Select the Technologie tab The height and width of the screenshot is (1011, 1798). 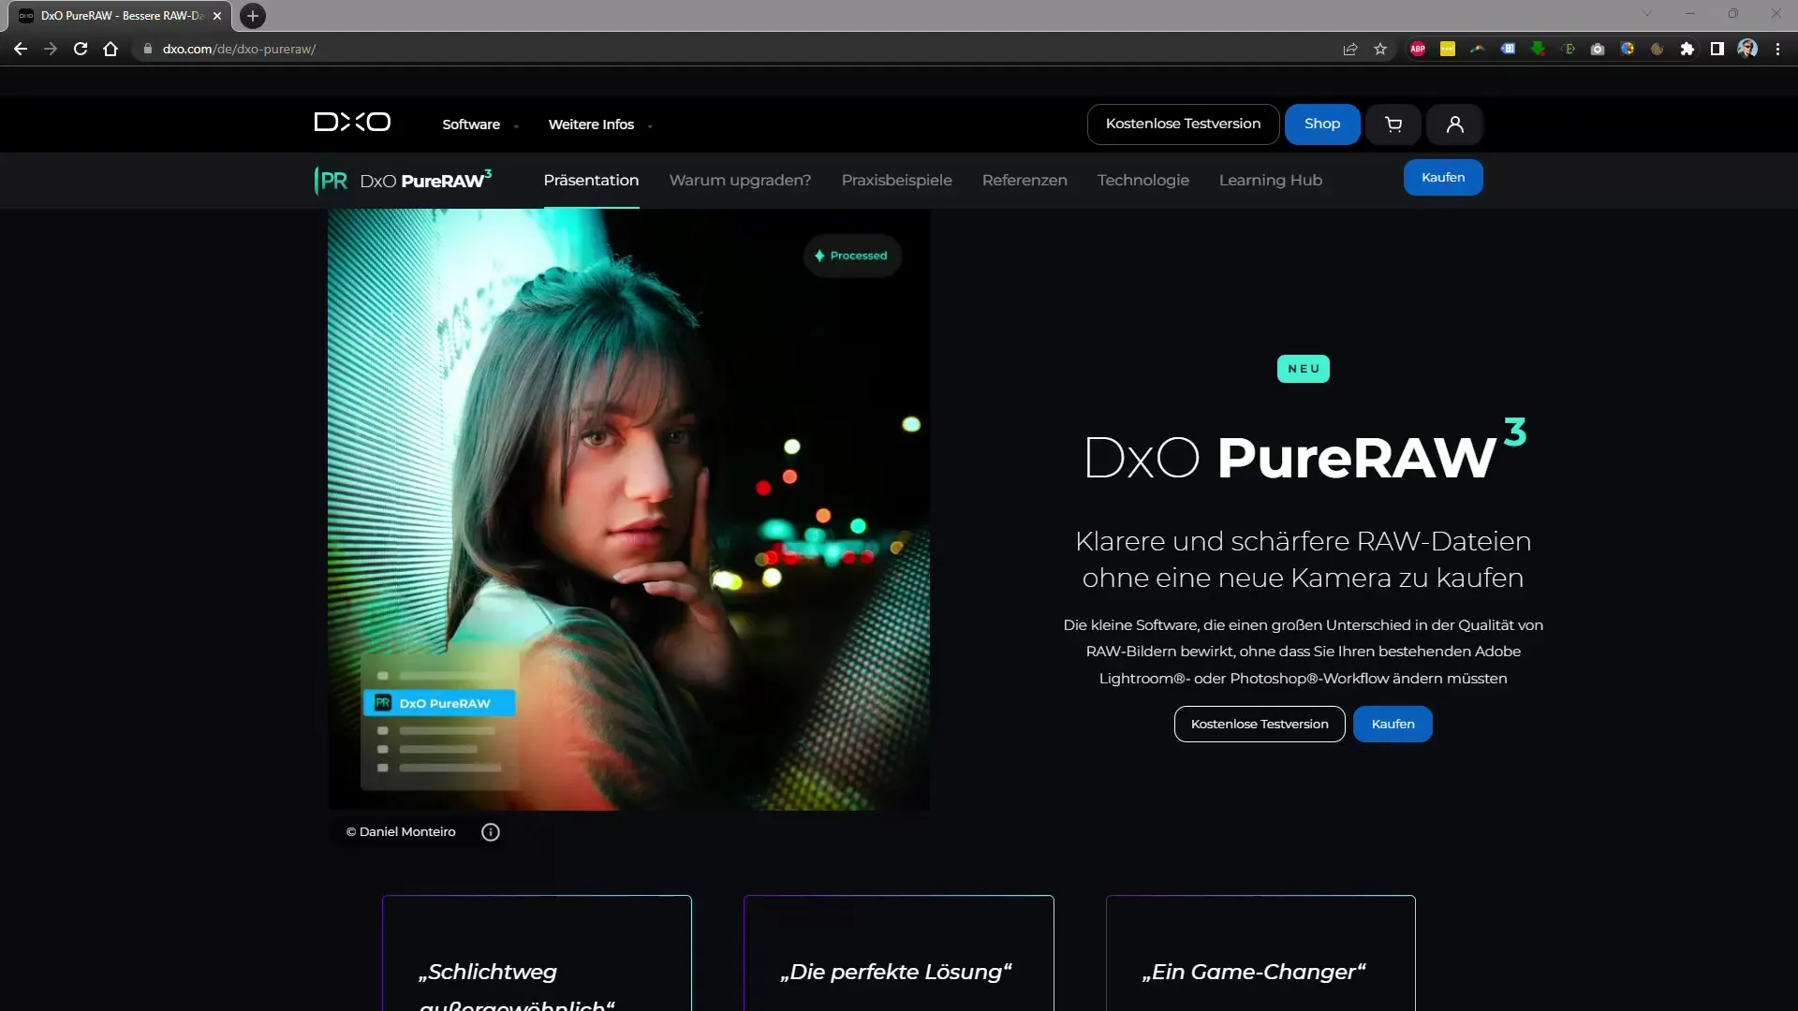point(1142,179)
